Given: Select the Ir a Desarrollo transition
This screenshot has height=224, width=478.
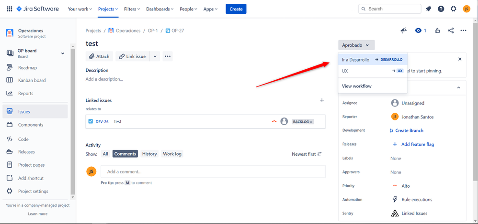Looking at the screenshot, I should [x=373, y=60].
